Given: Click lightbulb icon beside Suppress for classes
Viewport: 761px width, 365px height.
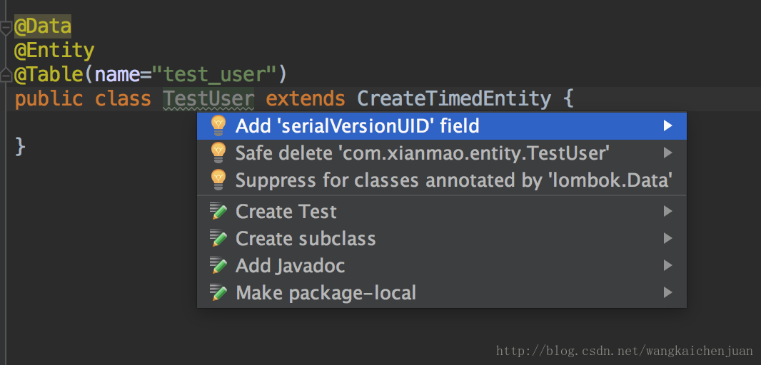Looking at the screenshot, I should click(218, 180).
